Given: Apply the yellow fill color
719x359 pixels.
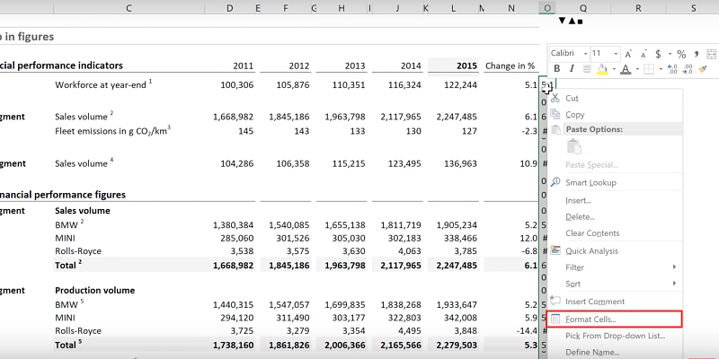Looking at the screenshot, I should 603,69.
